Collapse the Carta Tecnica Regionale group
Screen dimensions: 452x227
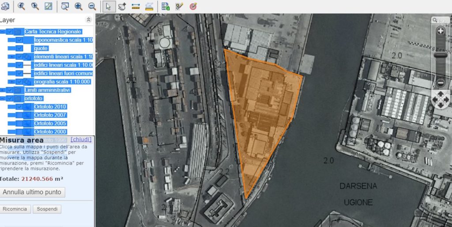3,32
